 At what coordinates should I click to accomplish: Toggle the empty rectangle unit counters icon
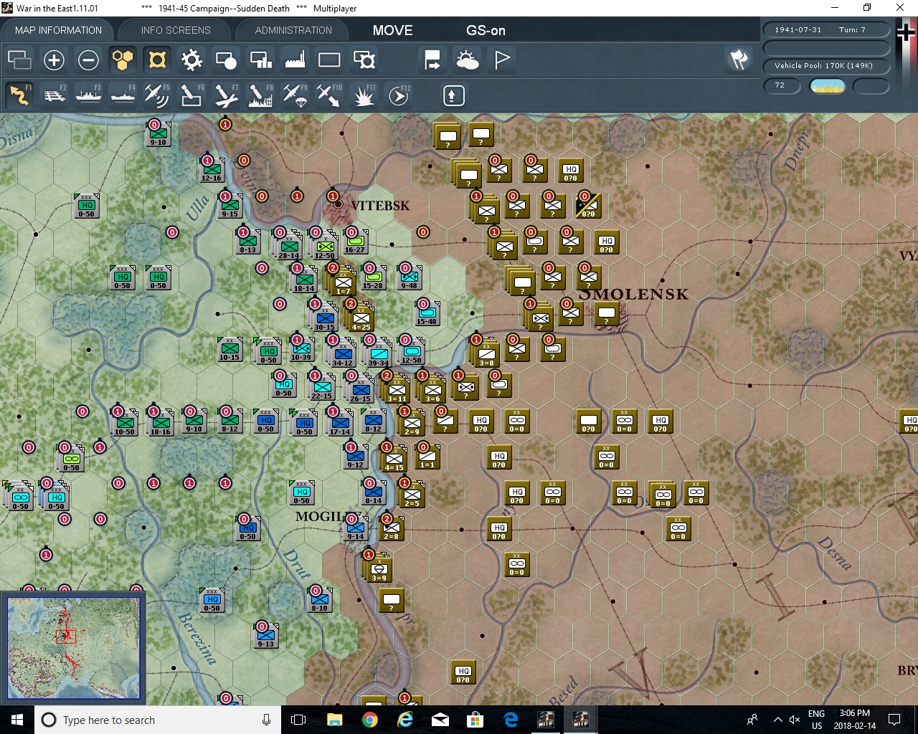(x=329, y=59)
